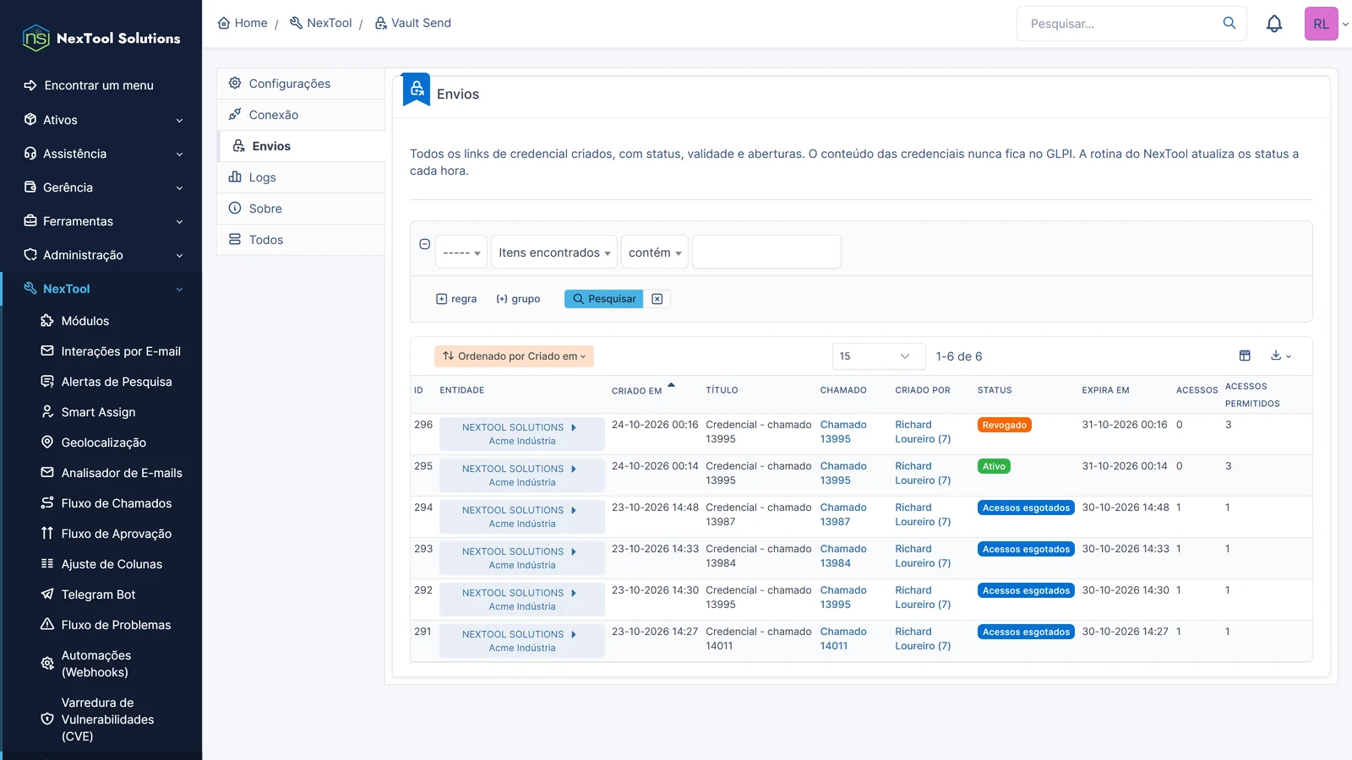Click the search magnifier icon in top bar
The width and height of the screenshot is (1352, 760).
point(1229,23)
